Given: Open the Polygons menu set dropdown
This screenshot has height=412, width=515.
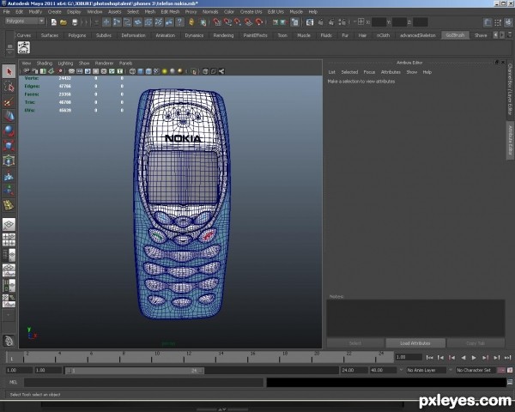Looking at the screenshot, I should (x=25, y=21).
